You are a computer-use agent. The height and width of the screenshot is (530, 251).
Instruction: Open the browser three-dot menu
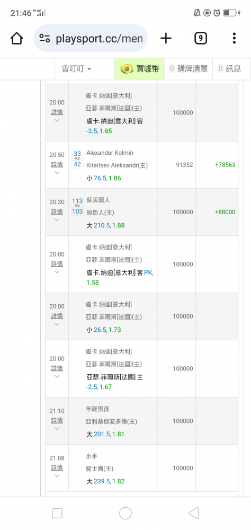[x=234, y=39]
